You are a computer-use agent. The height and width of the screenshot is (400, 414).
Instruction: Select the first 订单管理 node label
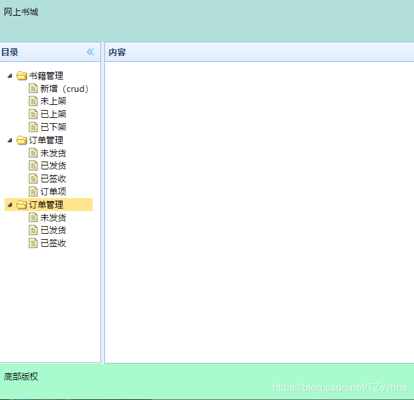pyautogui.click(x=46, y=140)
